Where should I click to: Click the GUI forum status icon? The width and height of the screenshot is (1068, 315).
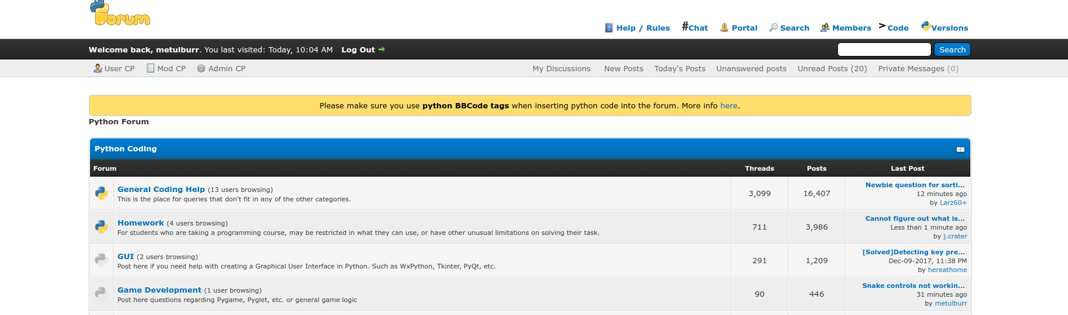(x=102, y=260)
